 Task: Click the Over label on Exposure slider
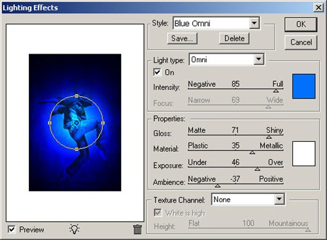(275, 162)
